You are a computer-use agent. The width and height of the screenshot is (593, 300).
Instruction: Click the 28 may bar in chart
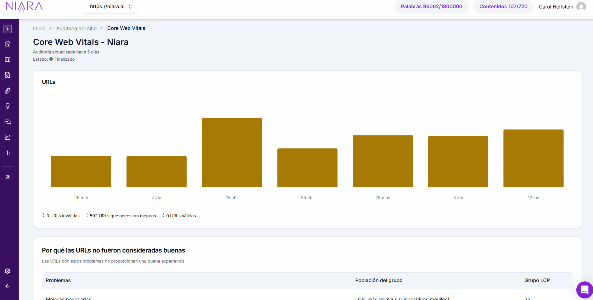tap(383, 161)
